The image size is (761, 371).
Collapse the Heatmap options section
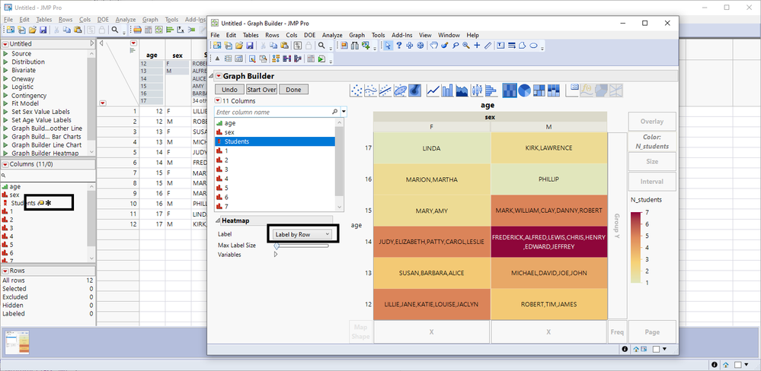(x=217, y=221)
